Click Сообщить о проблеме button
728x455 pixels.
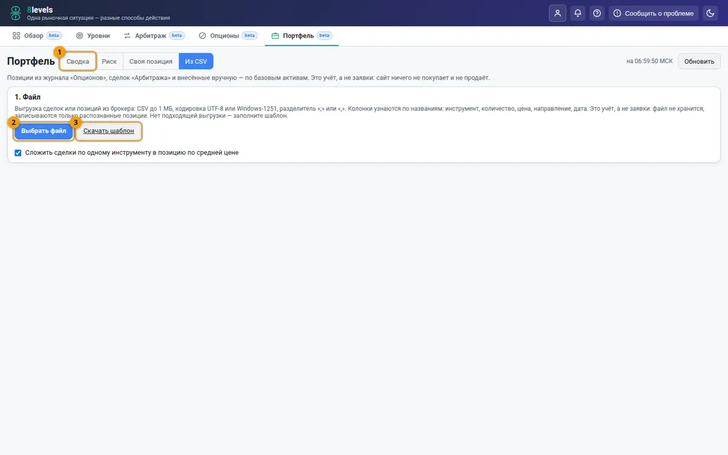653,13
